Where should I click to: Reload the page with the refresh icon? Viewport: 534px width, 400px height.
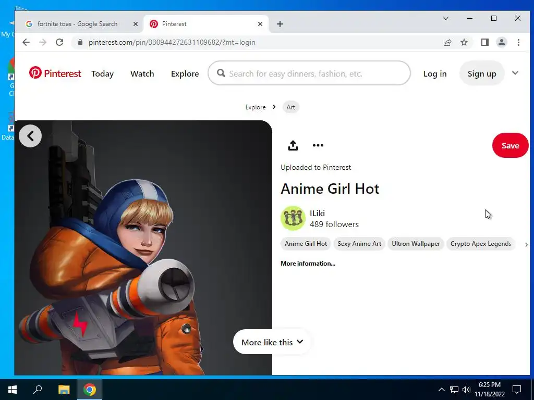(x=59, y=42)
